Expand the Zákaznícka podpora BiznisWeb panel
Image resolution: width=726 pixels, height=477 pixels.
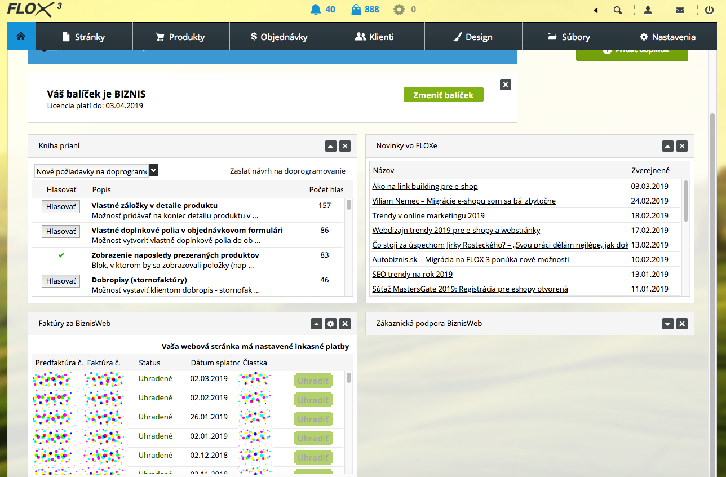click(x=667, y=324)
